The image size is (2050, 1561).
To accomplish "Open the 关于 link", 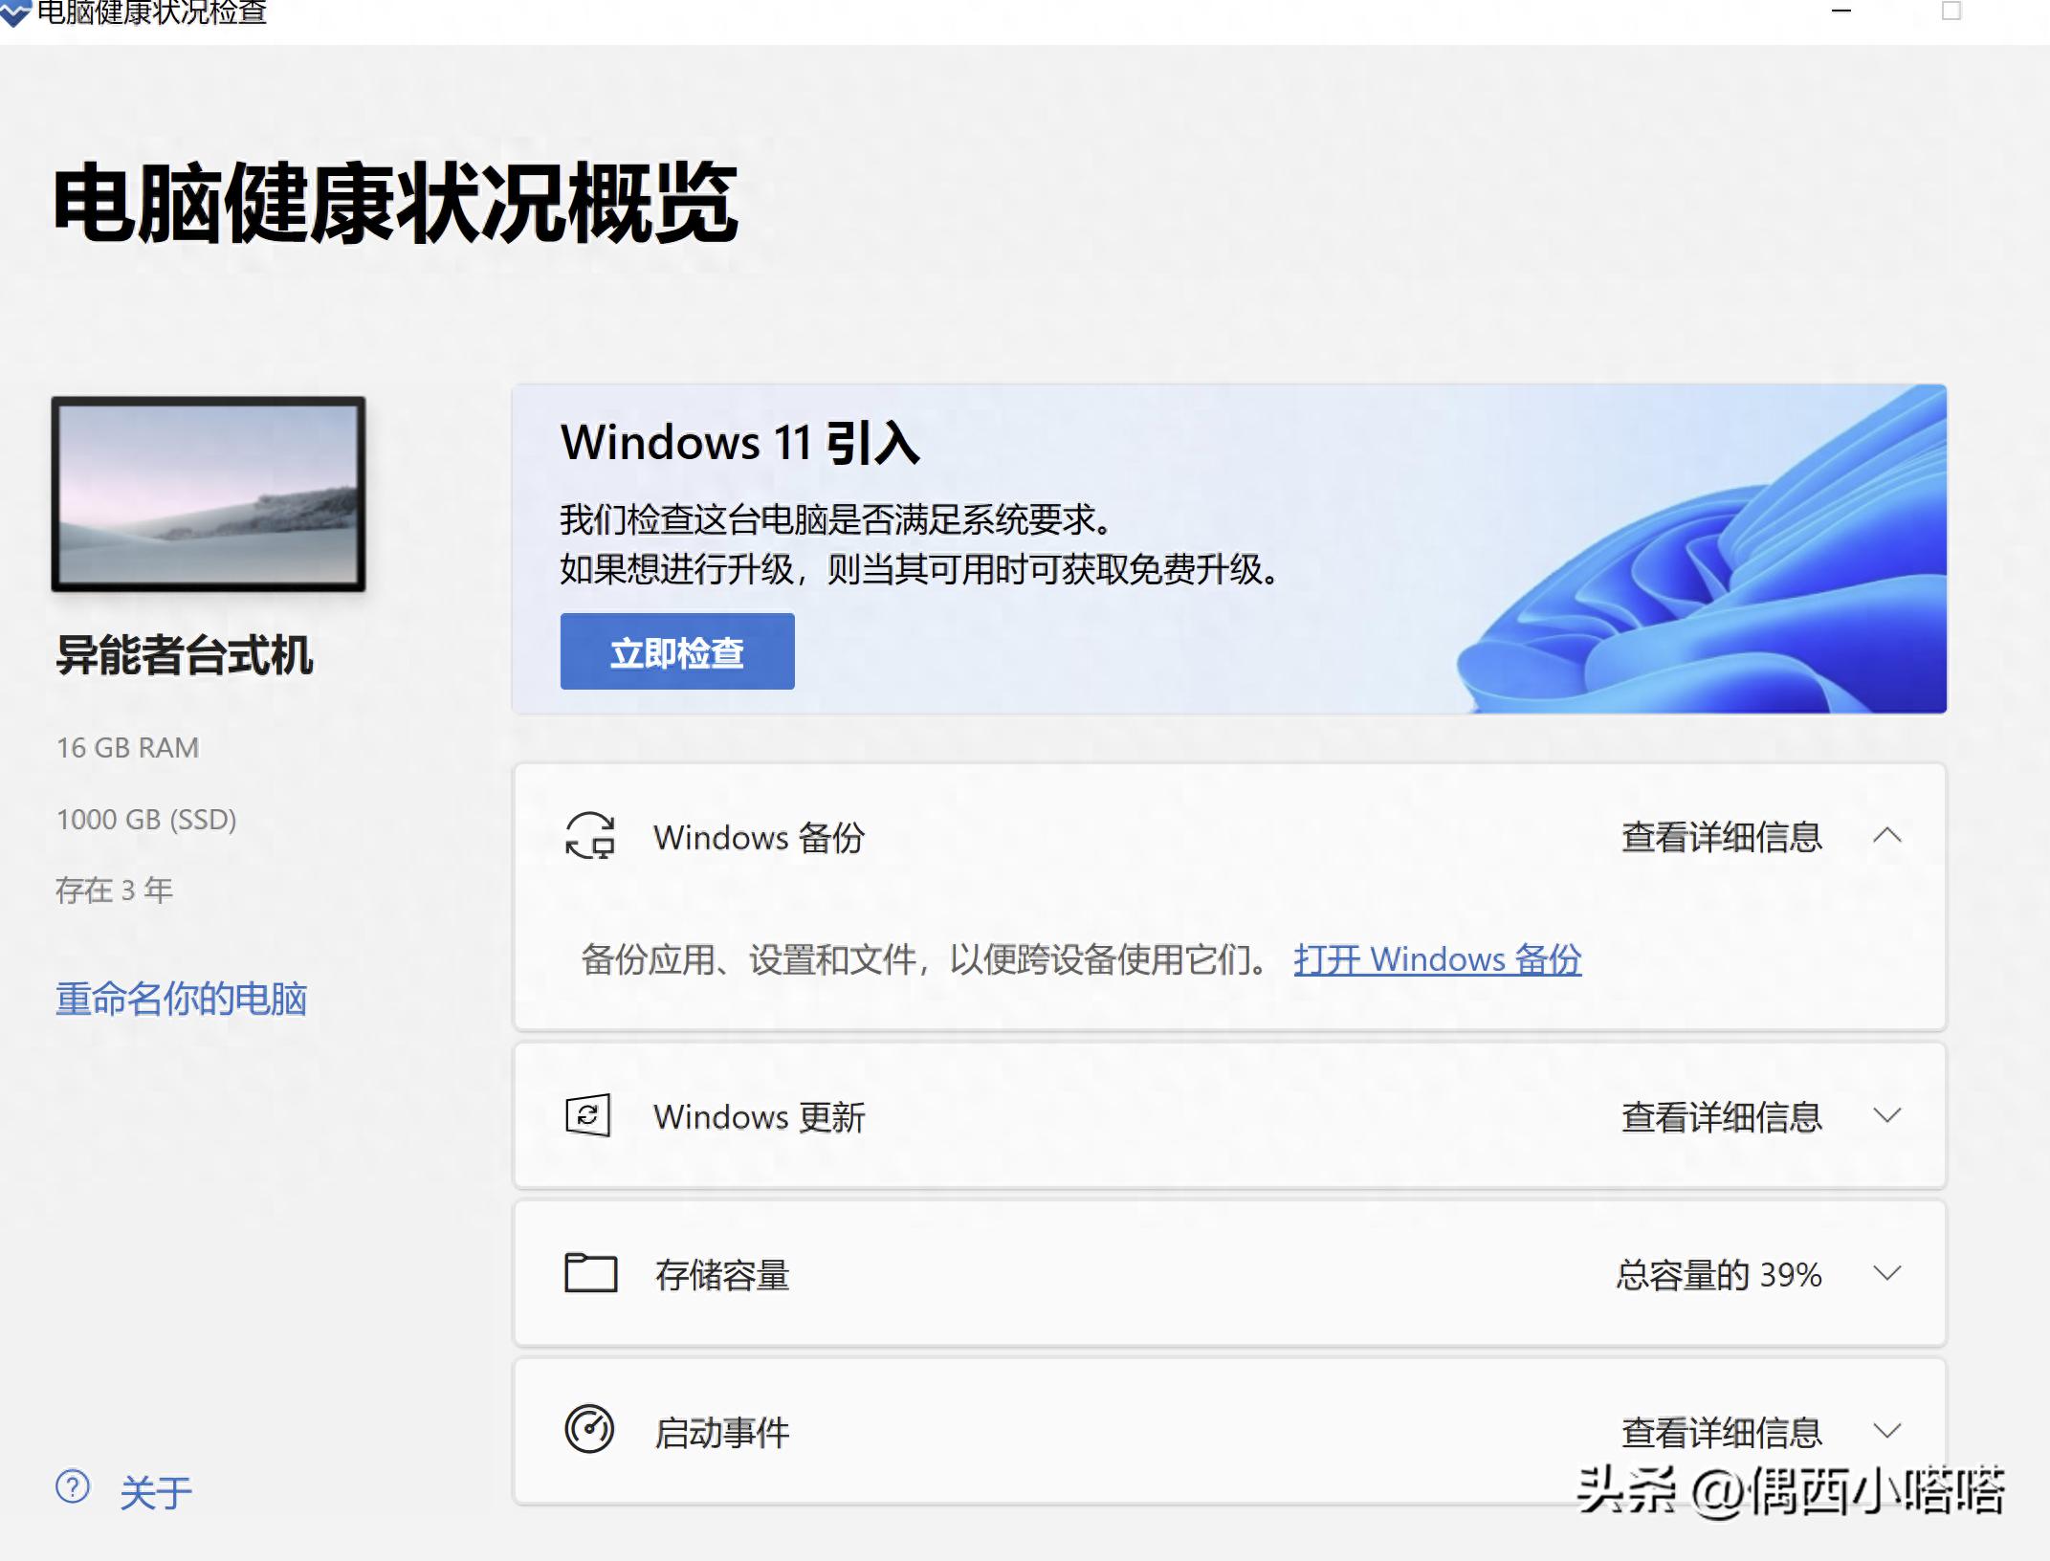I will tap(156, 1492).
